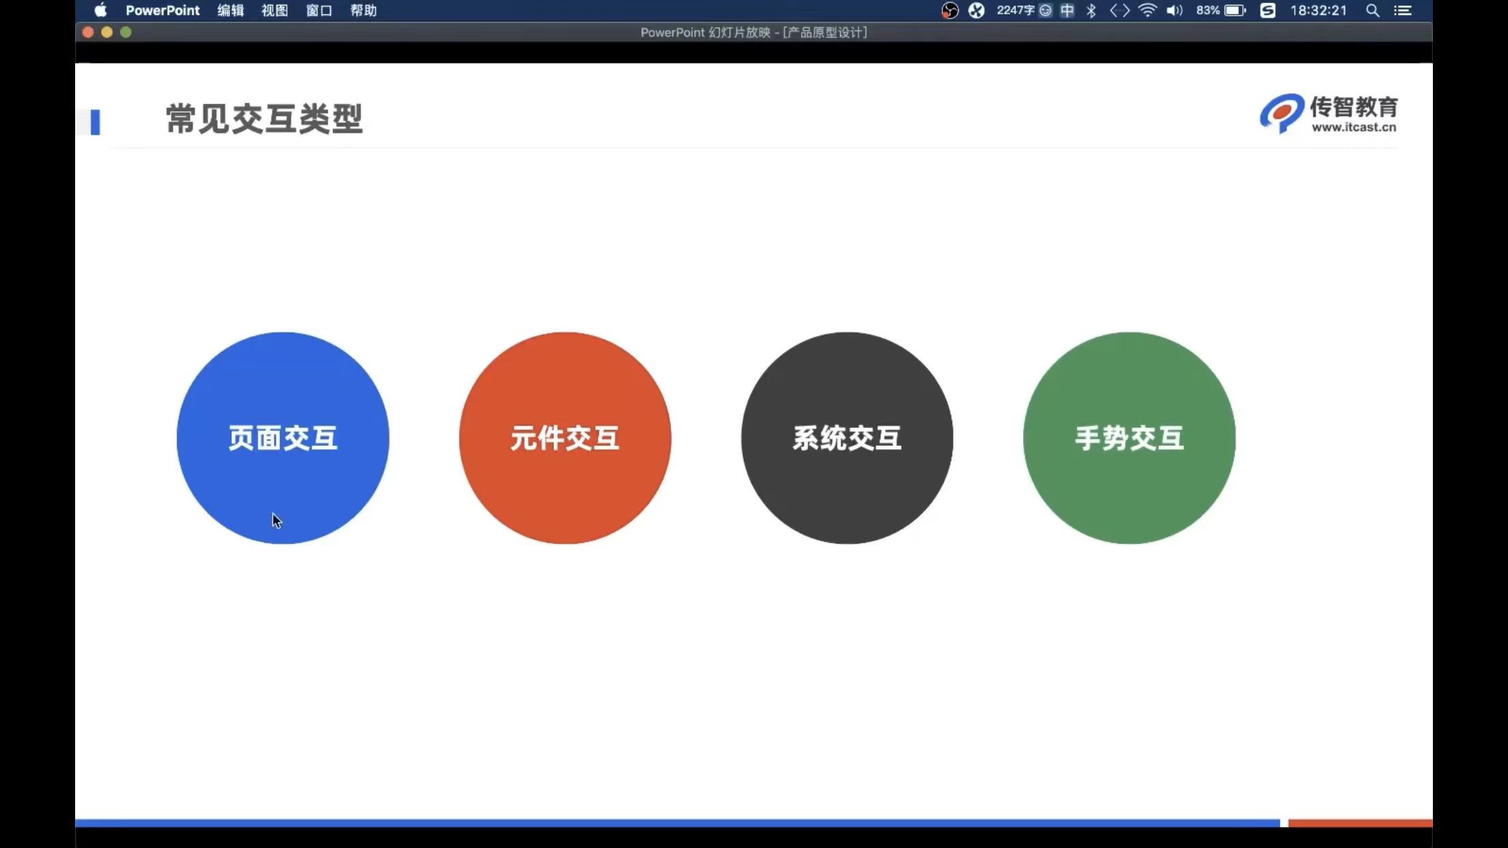
Task: Open the PowerPoint application menu
Action: pos(163,10)
